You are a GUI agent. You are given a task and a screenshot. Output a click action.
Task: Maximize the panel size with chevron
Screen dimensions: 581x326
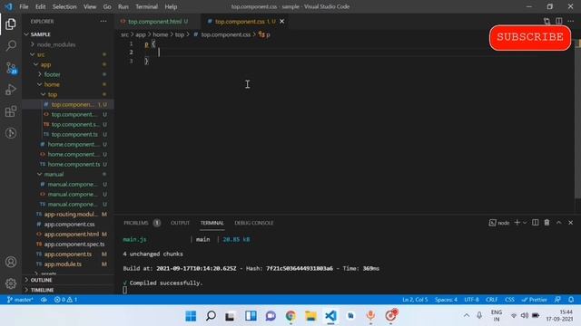click(559, 223)
